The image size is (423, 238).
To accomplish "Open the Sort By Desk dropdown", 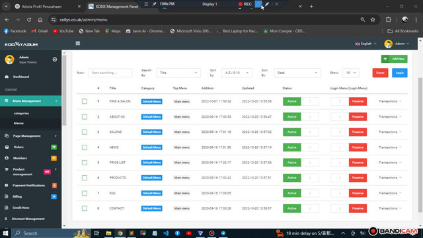I will [x=297, y=73].
